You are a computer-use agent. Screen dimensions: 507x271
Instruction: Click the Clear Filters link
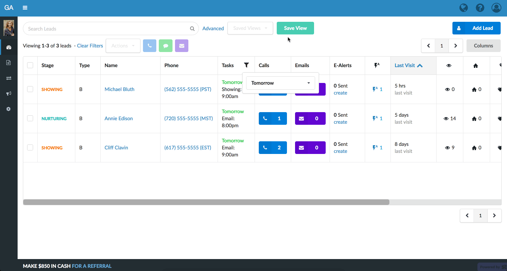tap(90, 46)
